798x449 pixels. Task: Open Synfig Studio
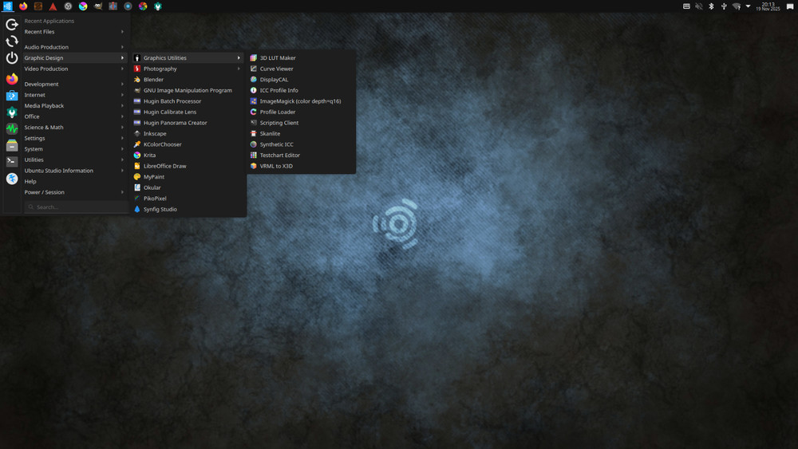click(x=188, y=210)
